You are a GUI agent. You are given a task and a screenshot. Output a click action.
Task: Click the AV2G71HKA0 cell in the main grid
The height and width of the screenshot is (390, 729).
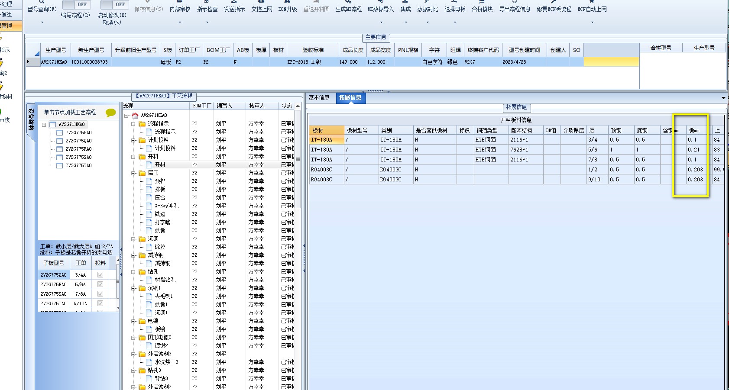(x=55, y=62)
